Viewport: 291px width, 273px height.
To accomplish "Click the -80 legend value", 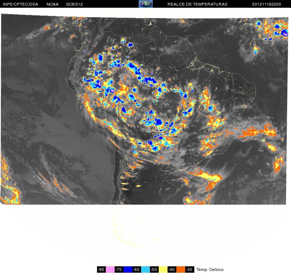I will (101, 269).
